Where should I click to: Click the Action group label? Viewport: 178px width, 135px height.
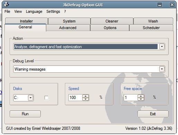(x=18, y=38)
